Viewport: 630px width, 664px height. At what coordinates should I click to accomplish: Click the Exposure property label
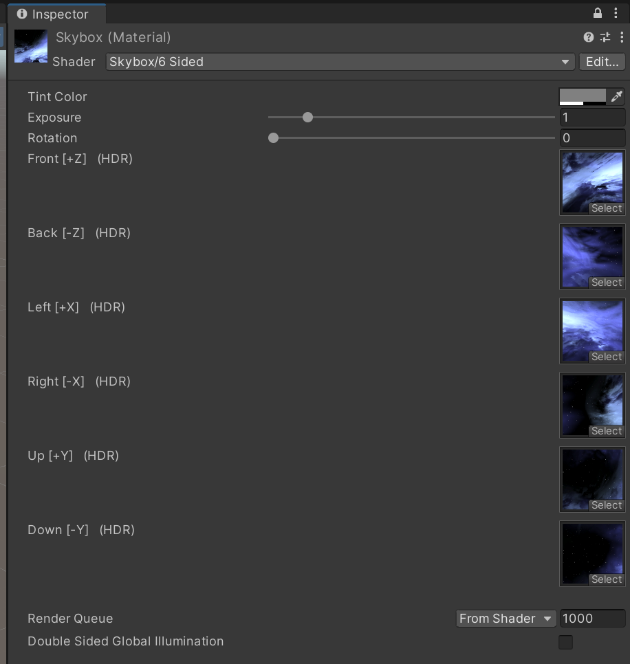(x=54, y=118)
